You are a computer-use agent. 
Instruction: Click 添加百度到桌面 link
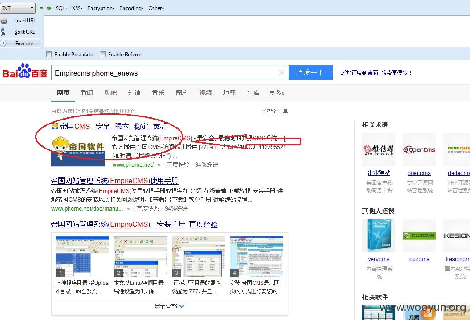click(376, 73)
